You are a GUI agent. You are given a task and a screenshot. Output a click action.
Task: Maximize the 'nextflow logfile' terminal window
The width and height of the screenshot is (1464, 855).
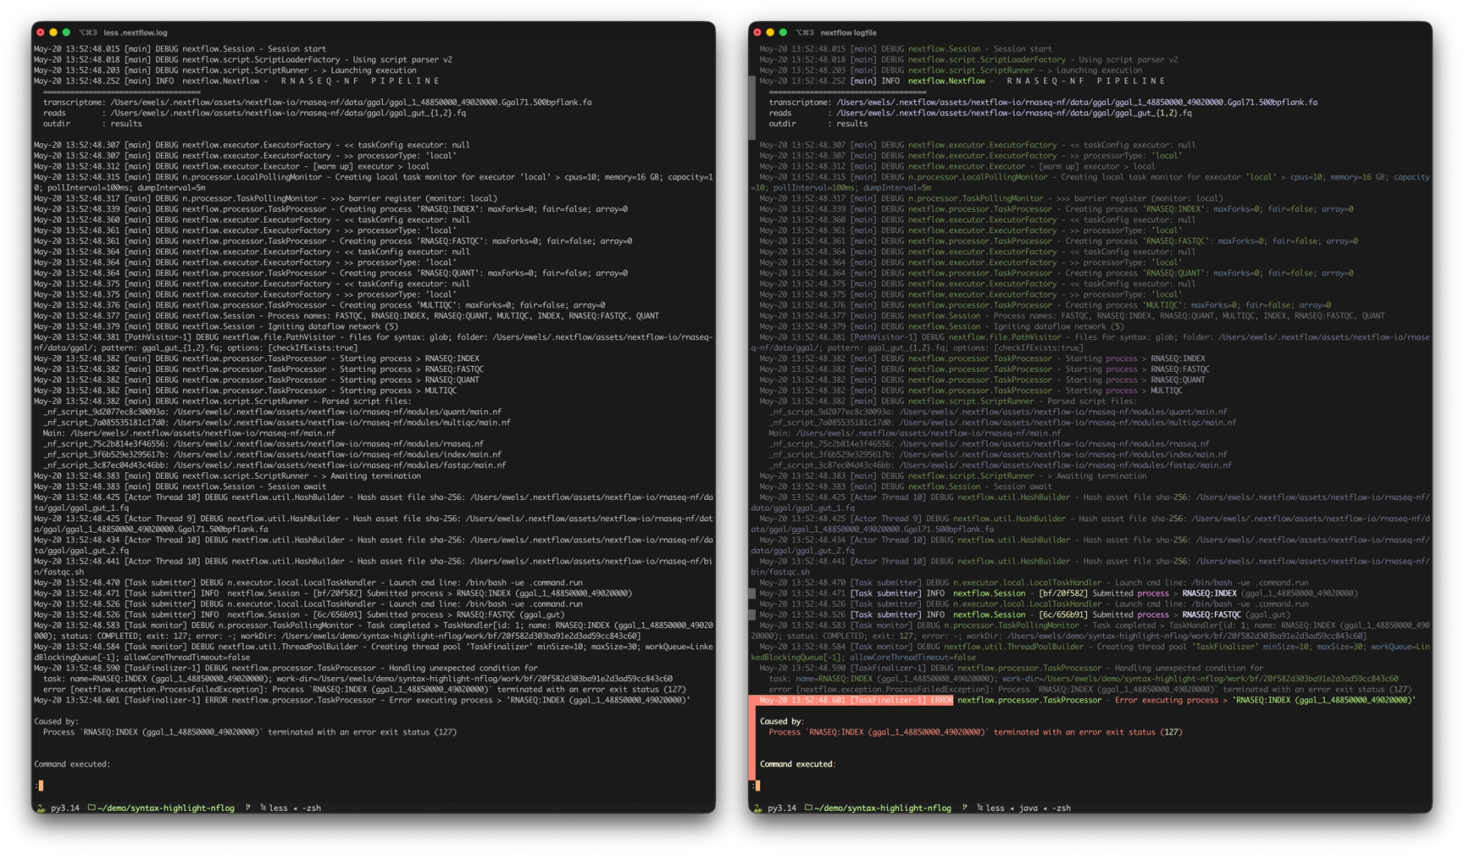tap(783, 33)
